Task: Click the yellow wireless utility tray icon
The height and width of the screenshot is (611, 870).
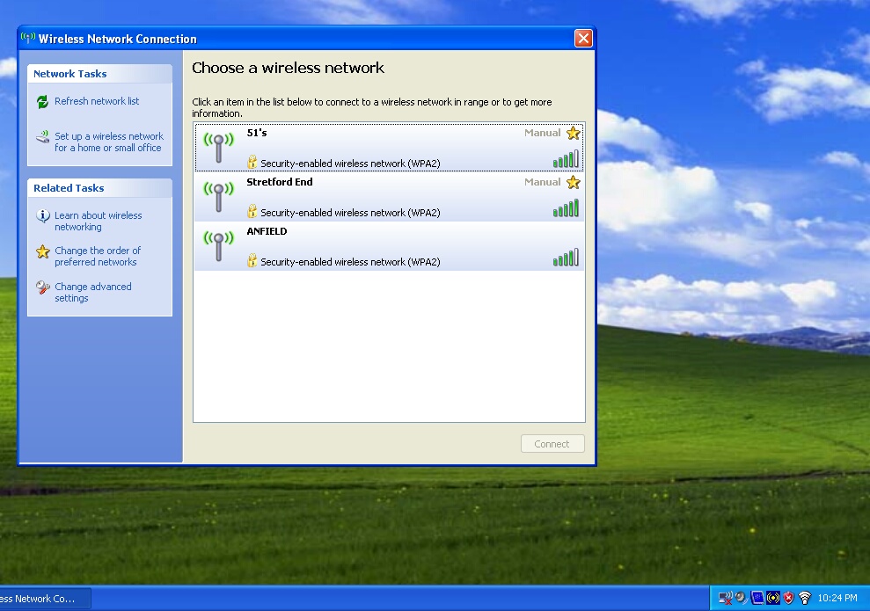Action: 773,598
